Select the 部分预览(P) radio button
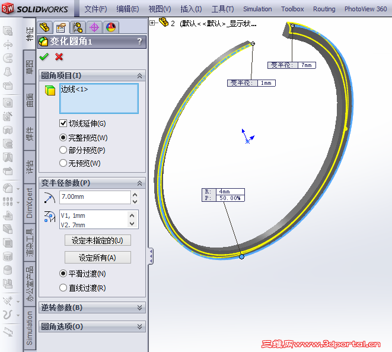This screenshot has width=392, height=352. (63, 150)
